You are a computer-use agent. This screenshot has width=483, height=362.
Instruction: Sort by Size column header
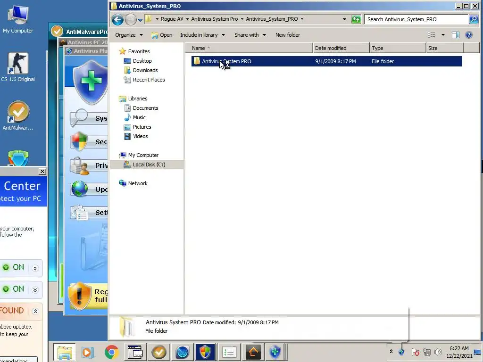click(x=445, y=48)
